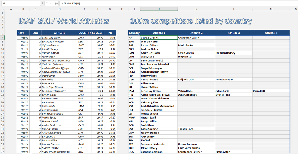The height and width of the screenshot is (154, 298).
Task: Click the Heat column header cell
Action: [x=23, y=33]
